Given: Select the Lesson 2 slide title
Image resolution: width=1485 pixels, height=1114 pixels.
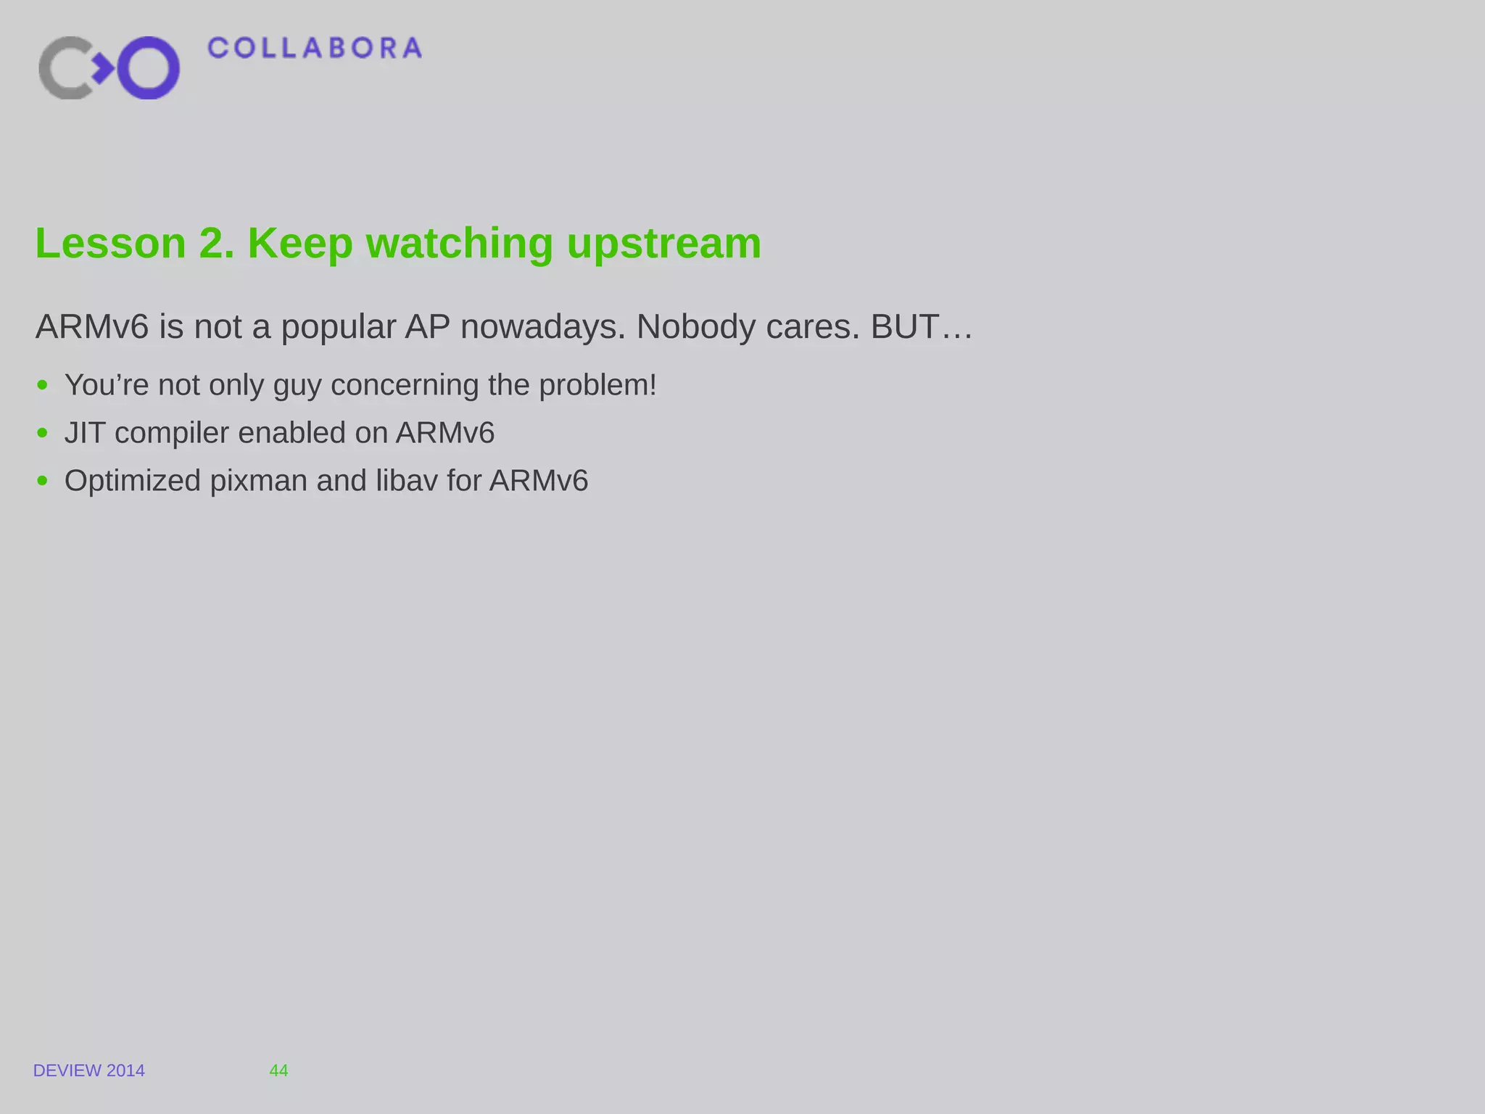Looking at the screenshot, I should point(398,244).
